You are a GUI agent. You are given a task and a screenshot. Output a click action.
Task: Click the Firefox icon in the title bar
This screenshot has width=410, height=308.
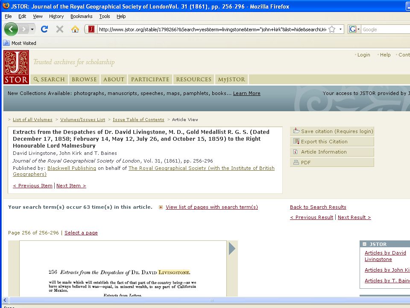6,6
